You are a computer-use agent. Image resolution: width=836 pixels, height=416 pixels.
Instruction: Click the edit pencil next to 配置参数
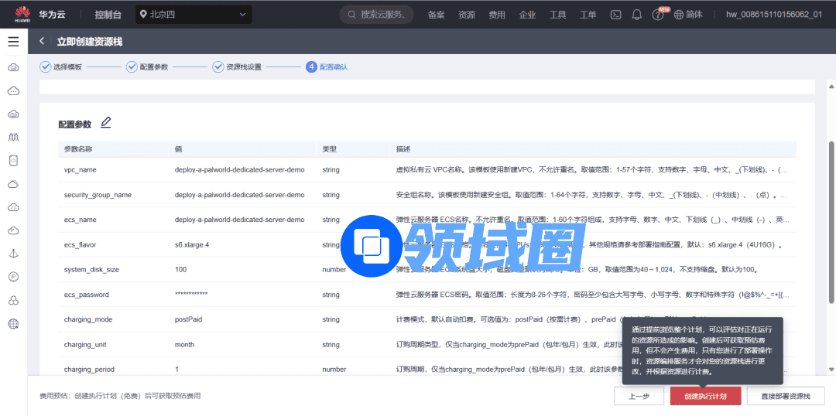[x=106, y=123]
